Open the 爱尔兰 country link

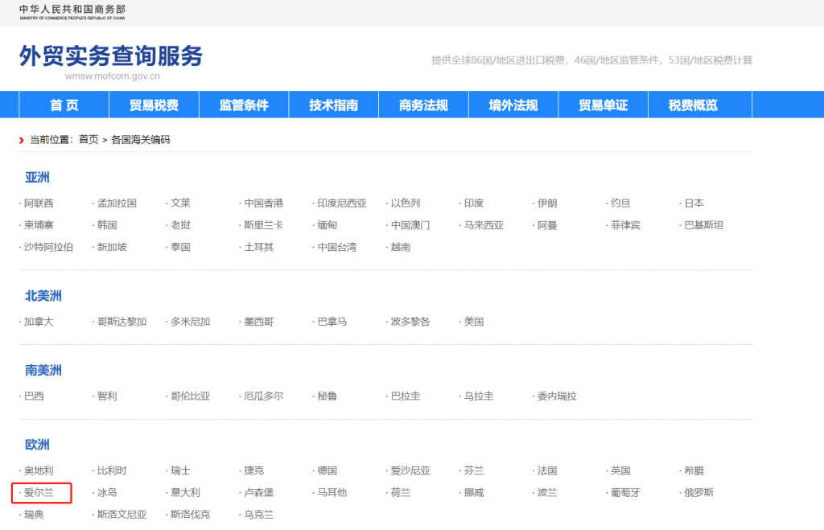[39, 493]
